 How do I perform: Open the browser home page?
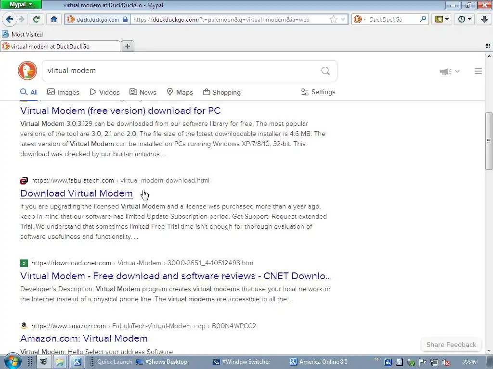tap(54, 19)
